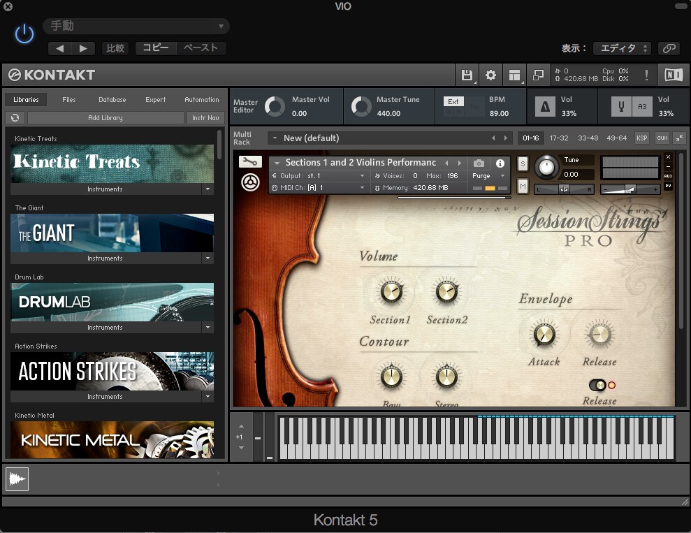Open the workspace layout icon
Screen dimensions: 691x533
pos(514,75)
